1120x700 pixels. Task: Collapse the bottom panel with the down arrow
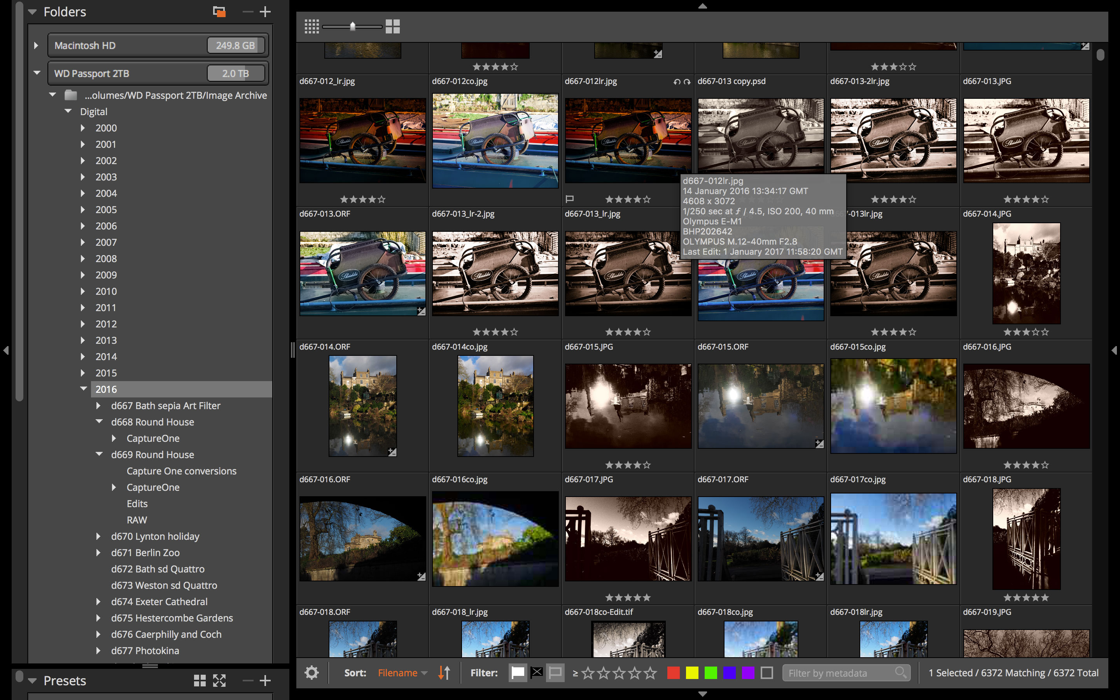click(x=702, y=694)
